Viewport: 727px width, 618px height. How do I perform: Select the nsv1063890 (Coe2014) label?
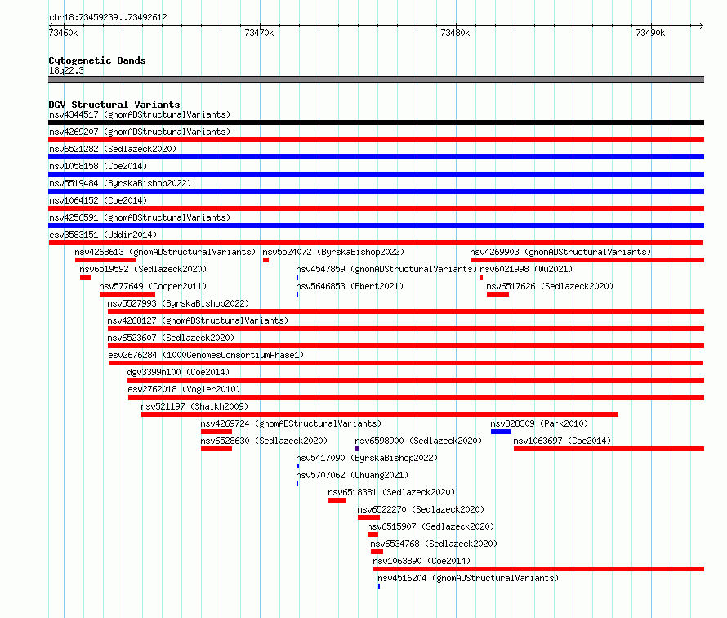(x=421, y=561)
